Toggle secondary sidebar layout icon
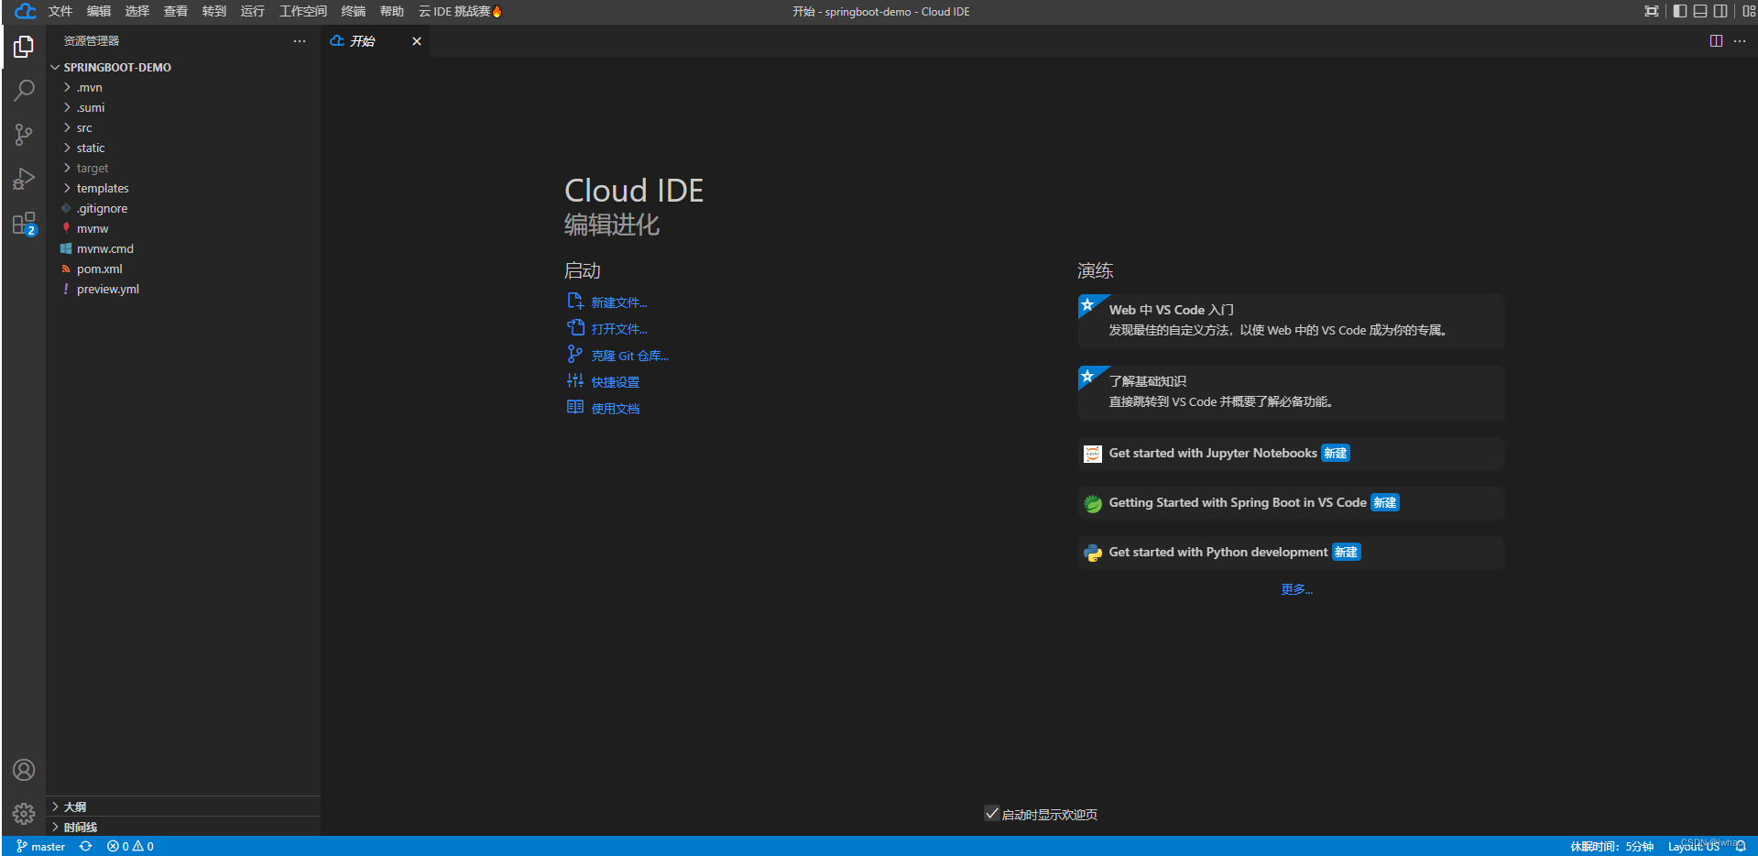Viewport: 1758px width, 856px height. click(x=1720, y=11)
